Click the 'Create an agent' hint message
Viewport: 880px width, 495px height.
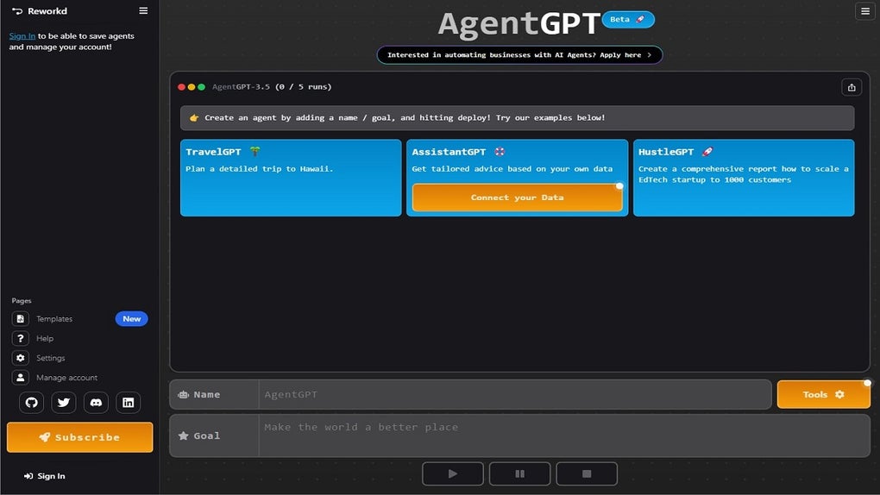517,118
